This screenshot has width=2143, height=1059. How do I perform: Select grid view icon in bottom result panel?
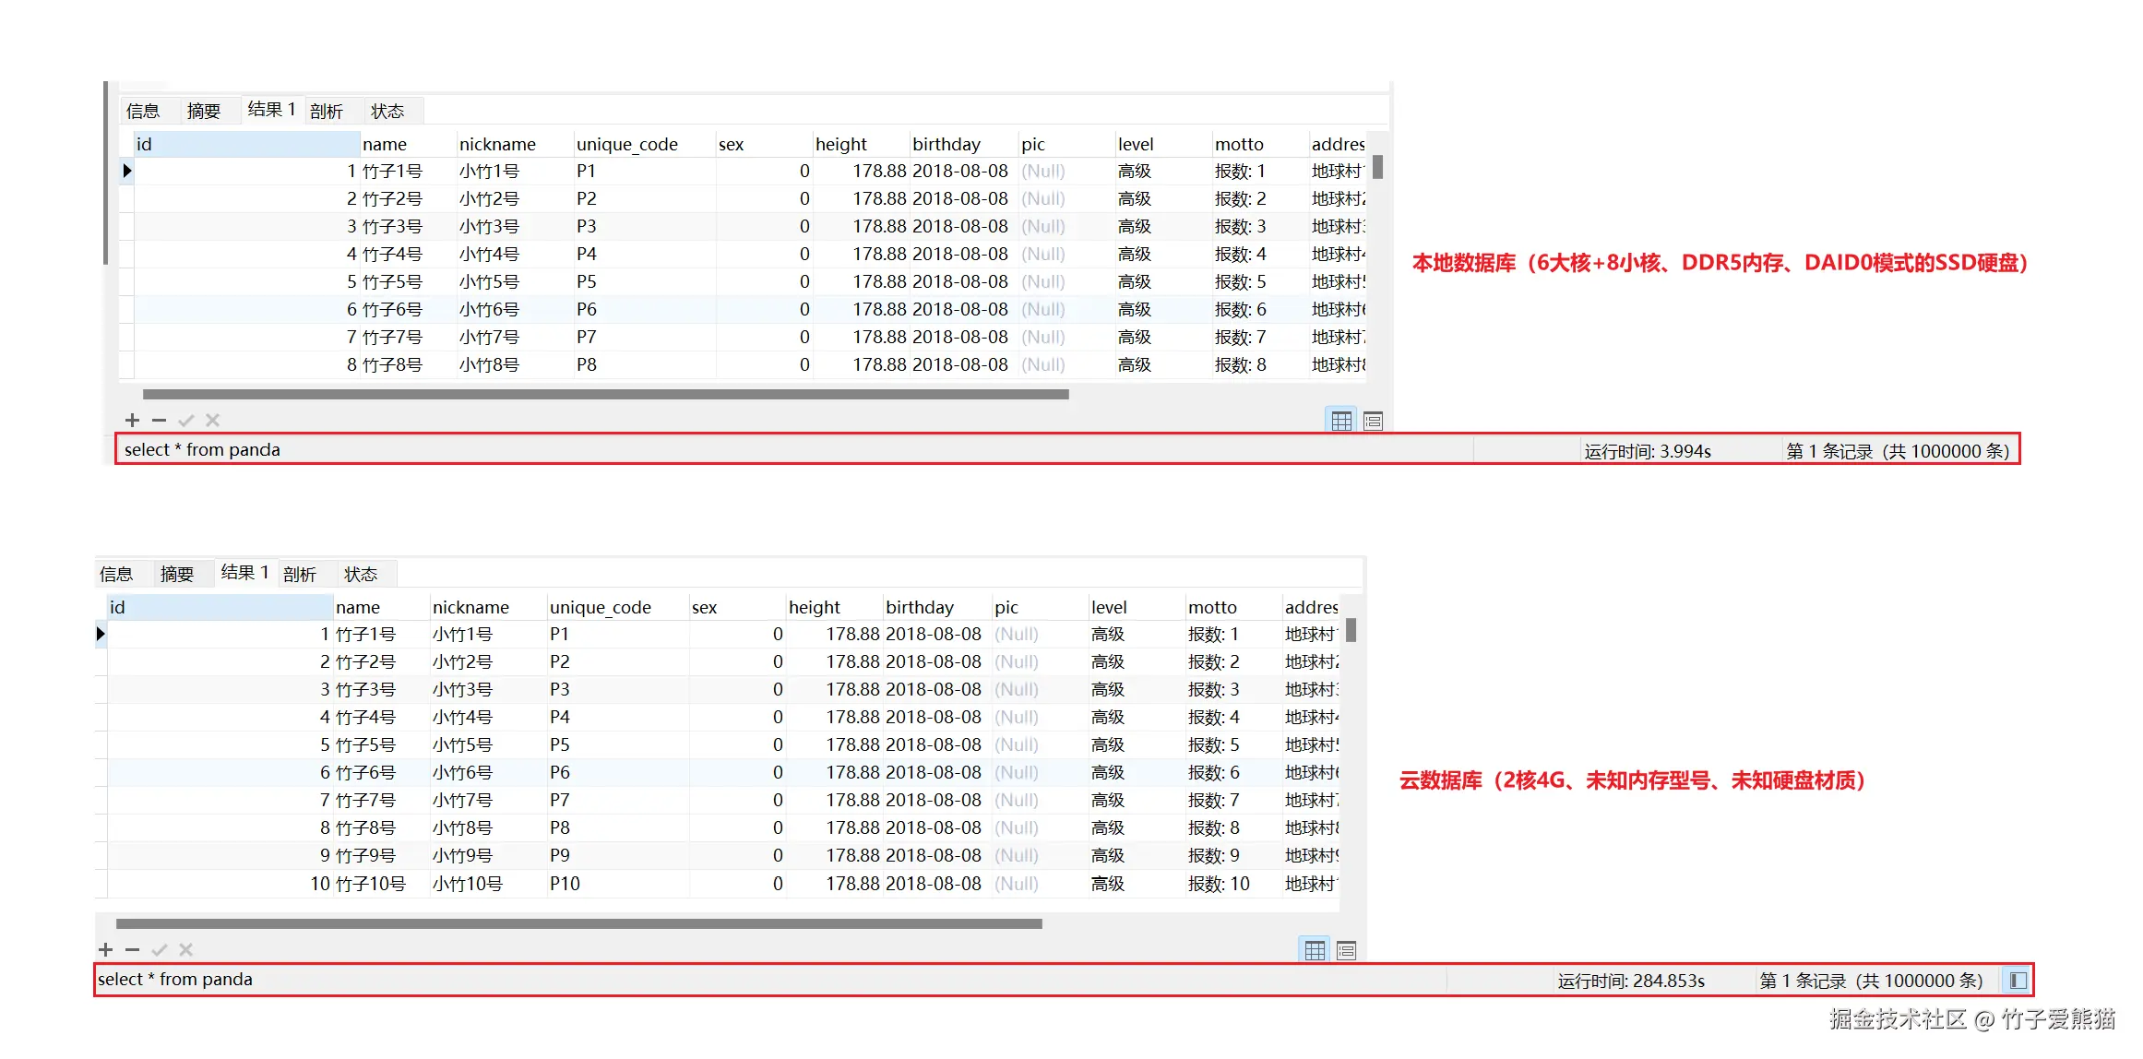[1315, 951]
